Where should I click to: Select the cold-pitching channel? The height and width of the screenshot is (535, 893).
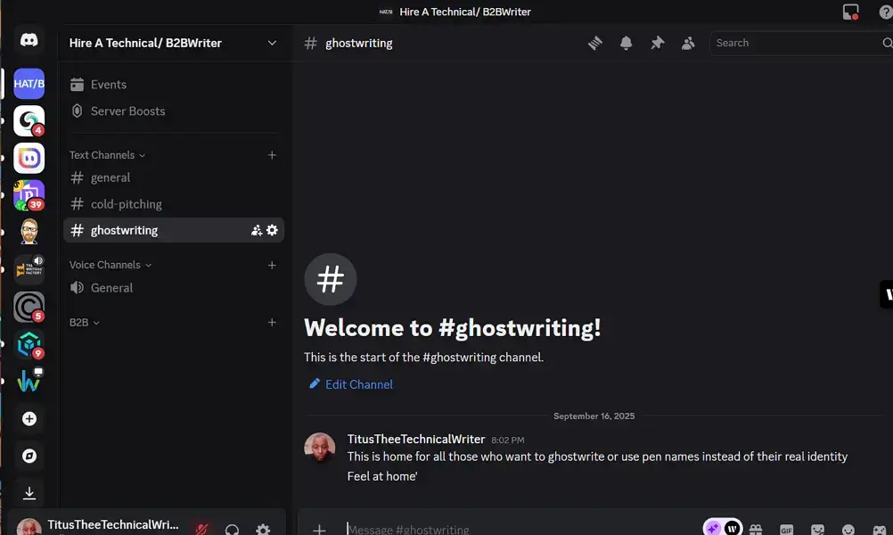coord(127,204)
